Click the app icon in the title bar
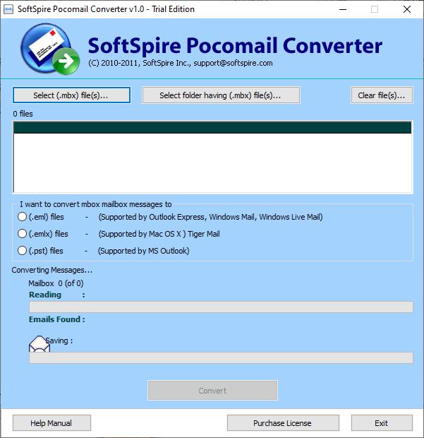The width and height of the screenshot is (424, 438). tap(8, 9)
